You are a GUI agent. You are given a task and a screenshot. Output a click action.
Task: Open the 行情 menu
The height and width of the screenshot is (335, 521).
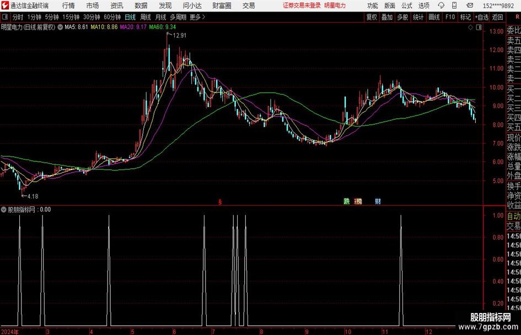click(68, 6)
